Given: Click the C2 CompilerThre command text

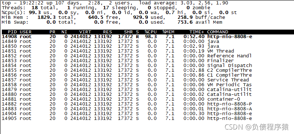Looking at the screenshot, I should click(x=230, y=70).
